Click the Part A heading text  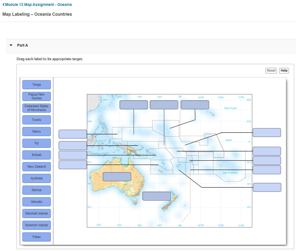tap(22, 45)
